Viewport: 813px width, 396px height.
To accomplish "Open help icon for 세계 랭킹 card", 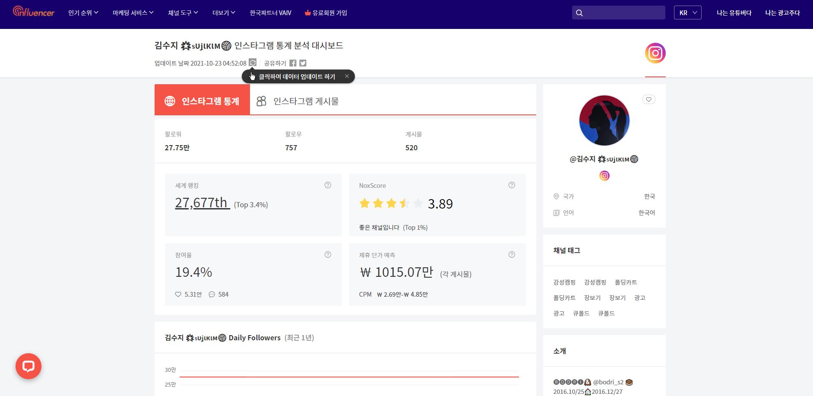I will (328, 185).
